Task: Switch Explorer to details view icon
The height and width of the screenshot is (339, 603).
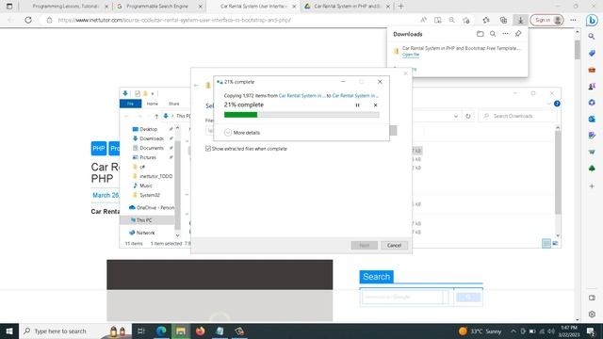Action: [x=546, y=243]
